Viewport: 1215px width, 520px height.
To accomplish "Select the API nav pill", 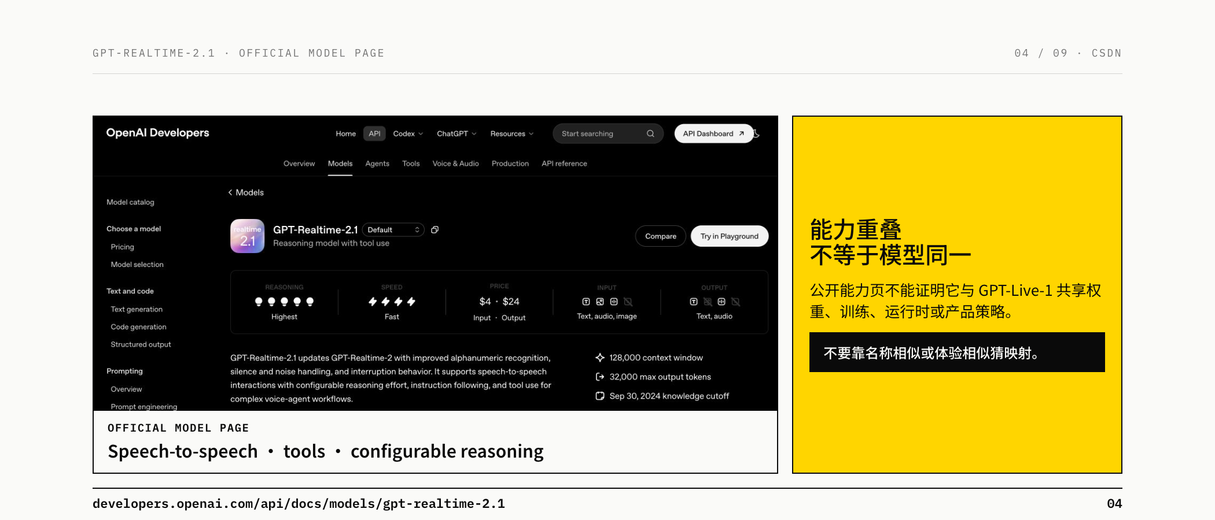I will coord(374,133).
